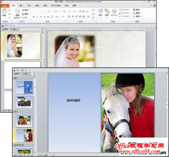Viewport: 169px width, 157px height.
Task: Click the Copy icon in Clipboard group
Action: [9, 14]
